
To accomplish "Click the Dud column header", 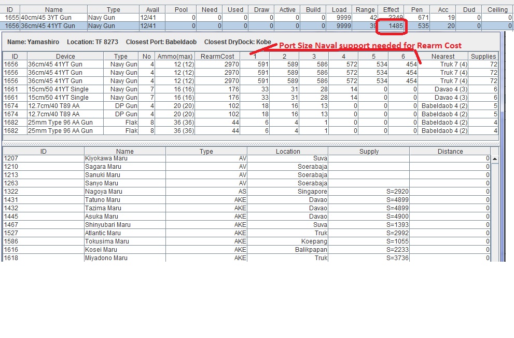I will coord(469,9).
